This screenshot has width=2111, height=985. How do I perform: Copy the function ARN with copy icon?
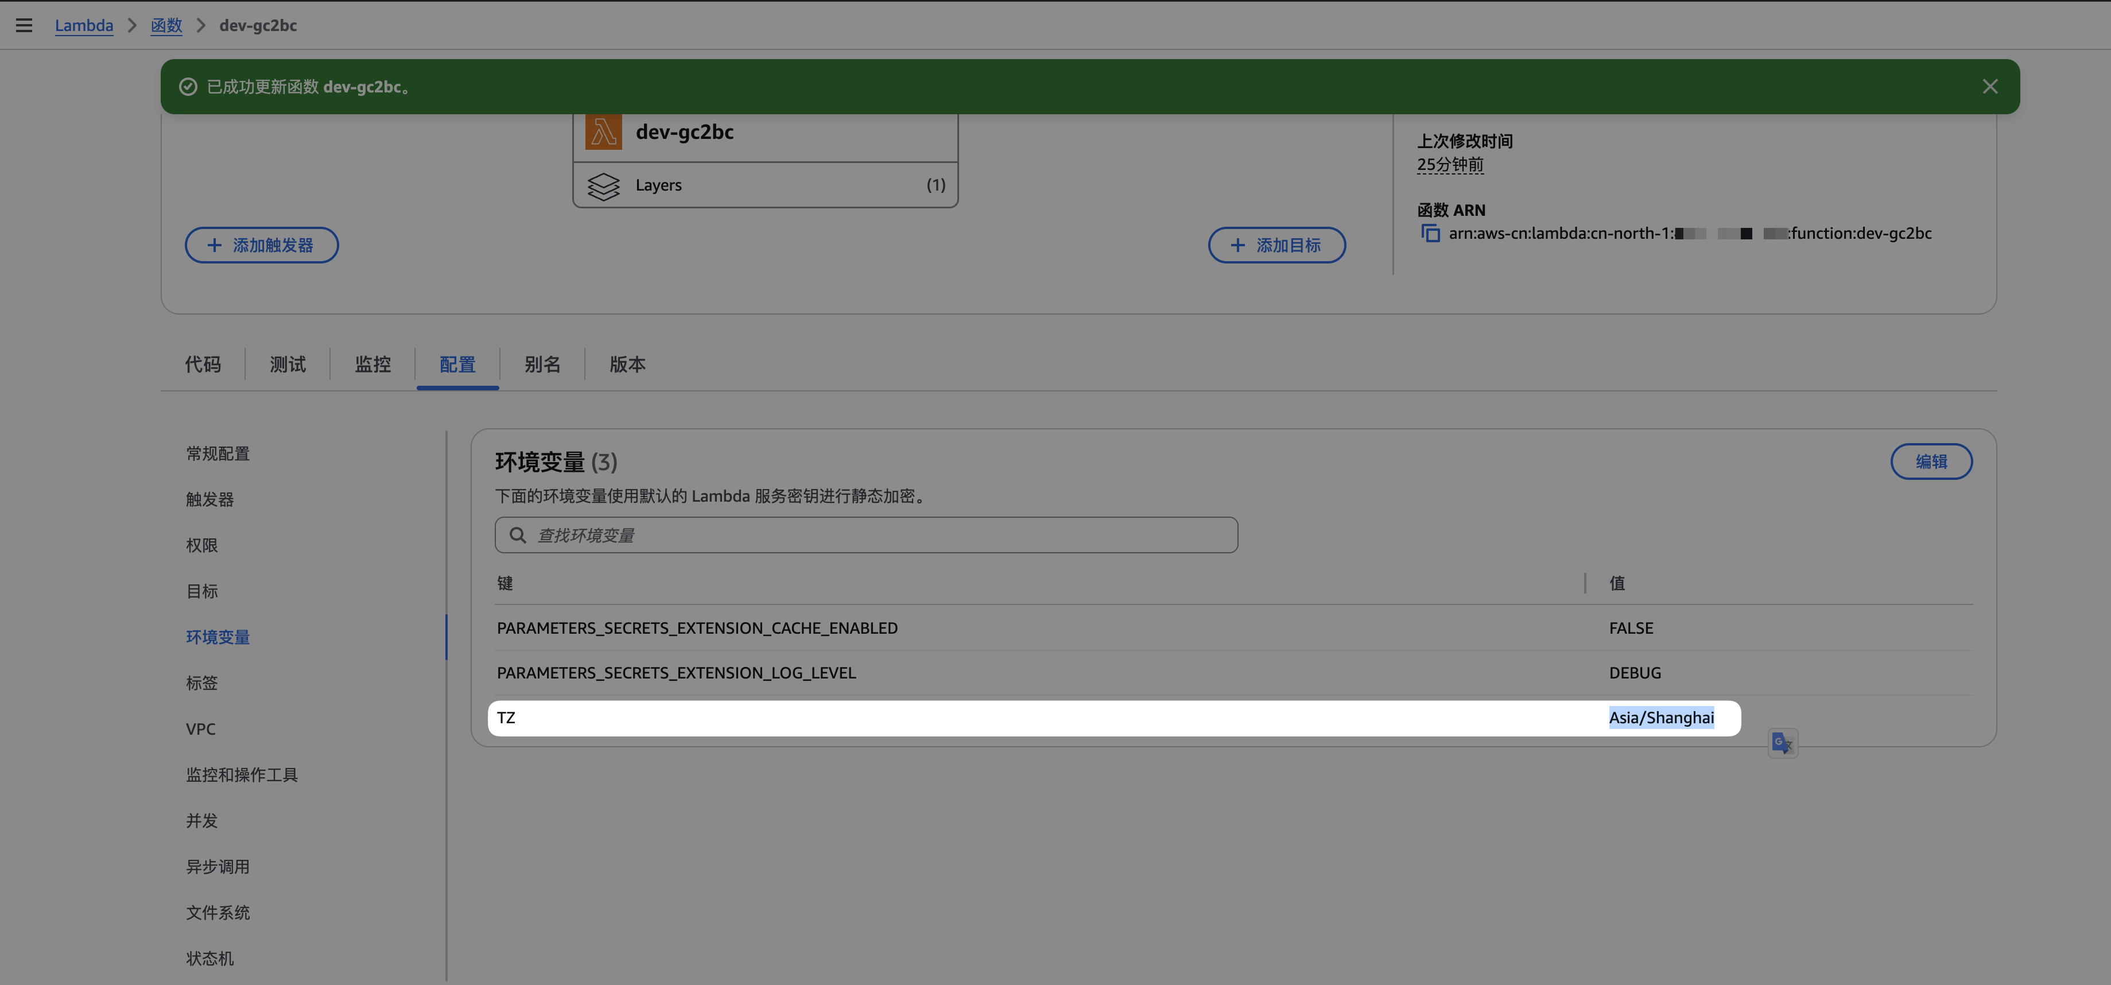pyautogui.click(x=1430, y=234)
